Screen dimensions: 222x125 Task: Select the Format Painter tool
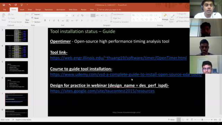(x=15, y=22)
